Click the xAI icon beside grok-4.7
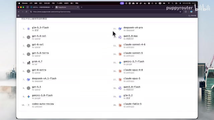This screenshot has height=120, width=214. click(x=28, y=63)
